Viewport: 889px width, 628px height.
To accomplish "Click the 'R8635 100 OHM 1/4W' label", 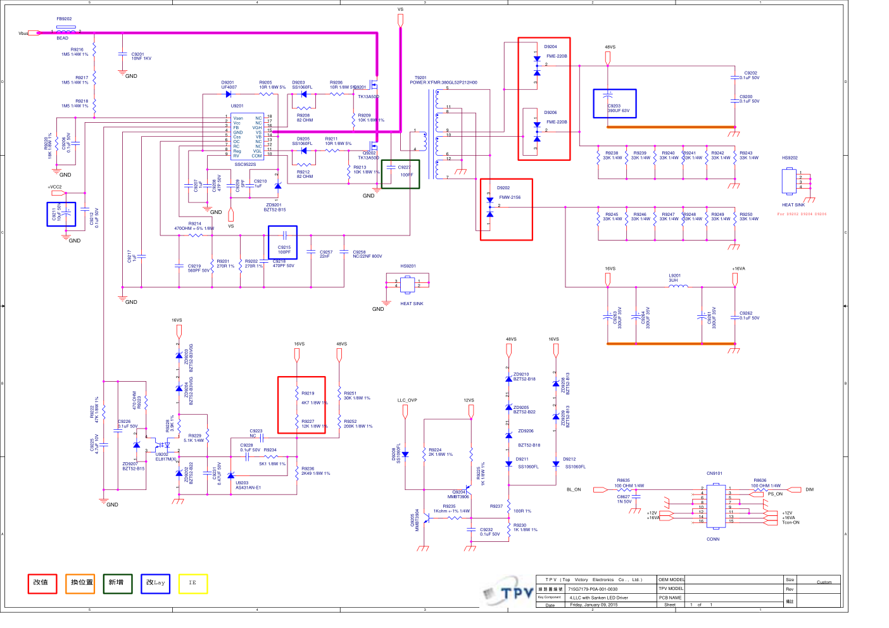I will click(629, 483).
